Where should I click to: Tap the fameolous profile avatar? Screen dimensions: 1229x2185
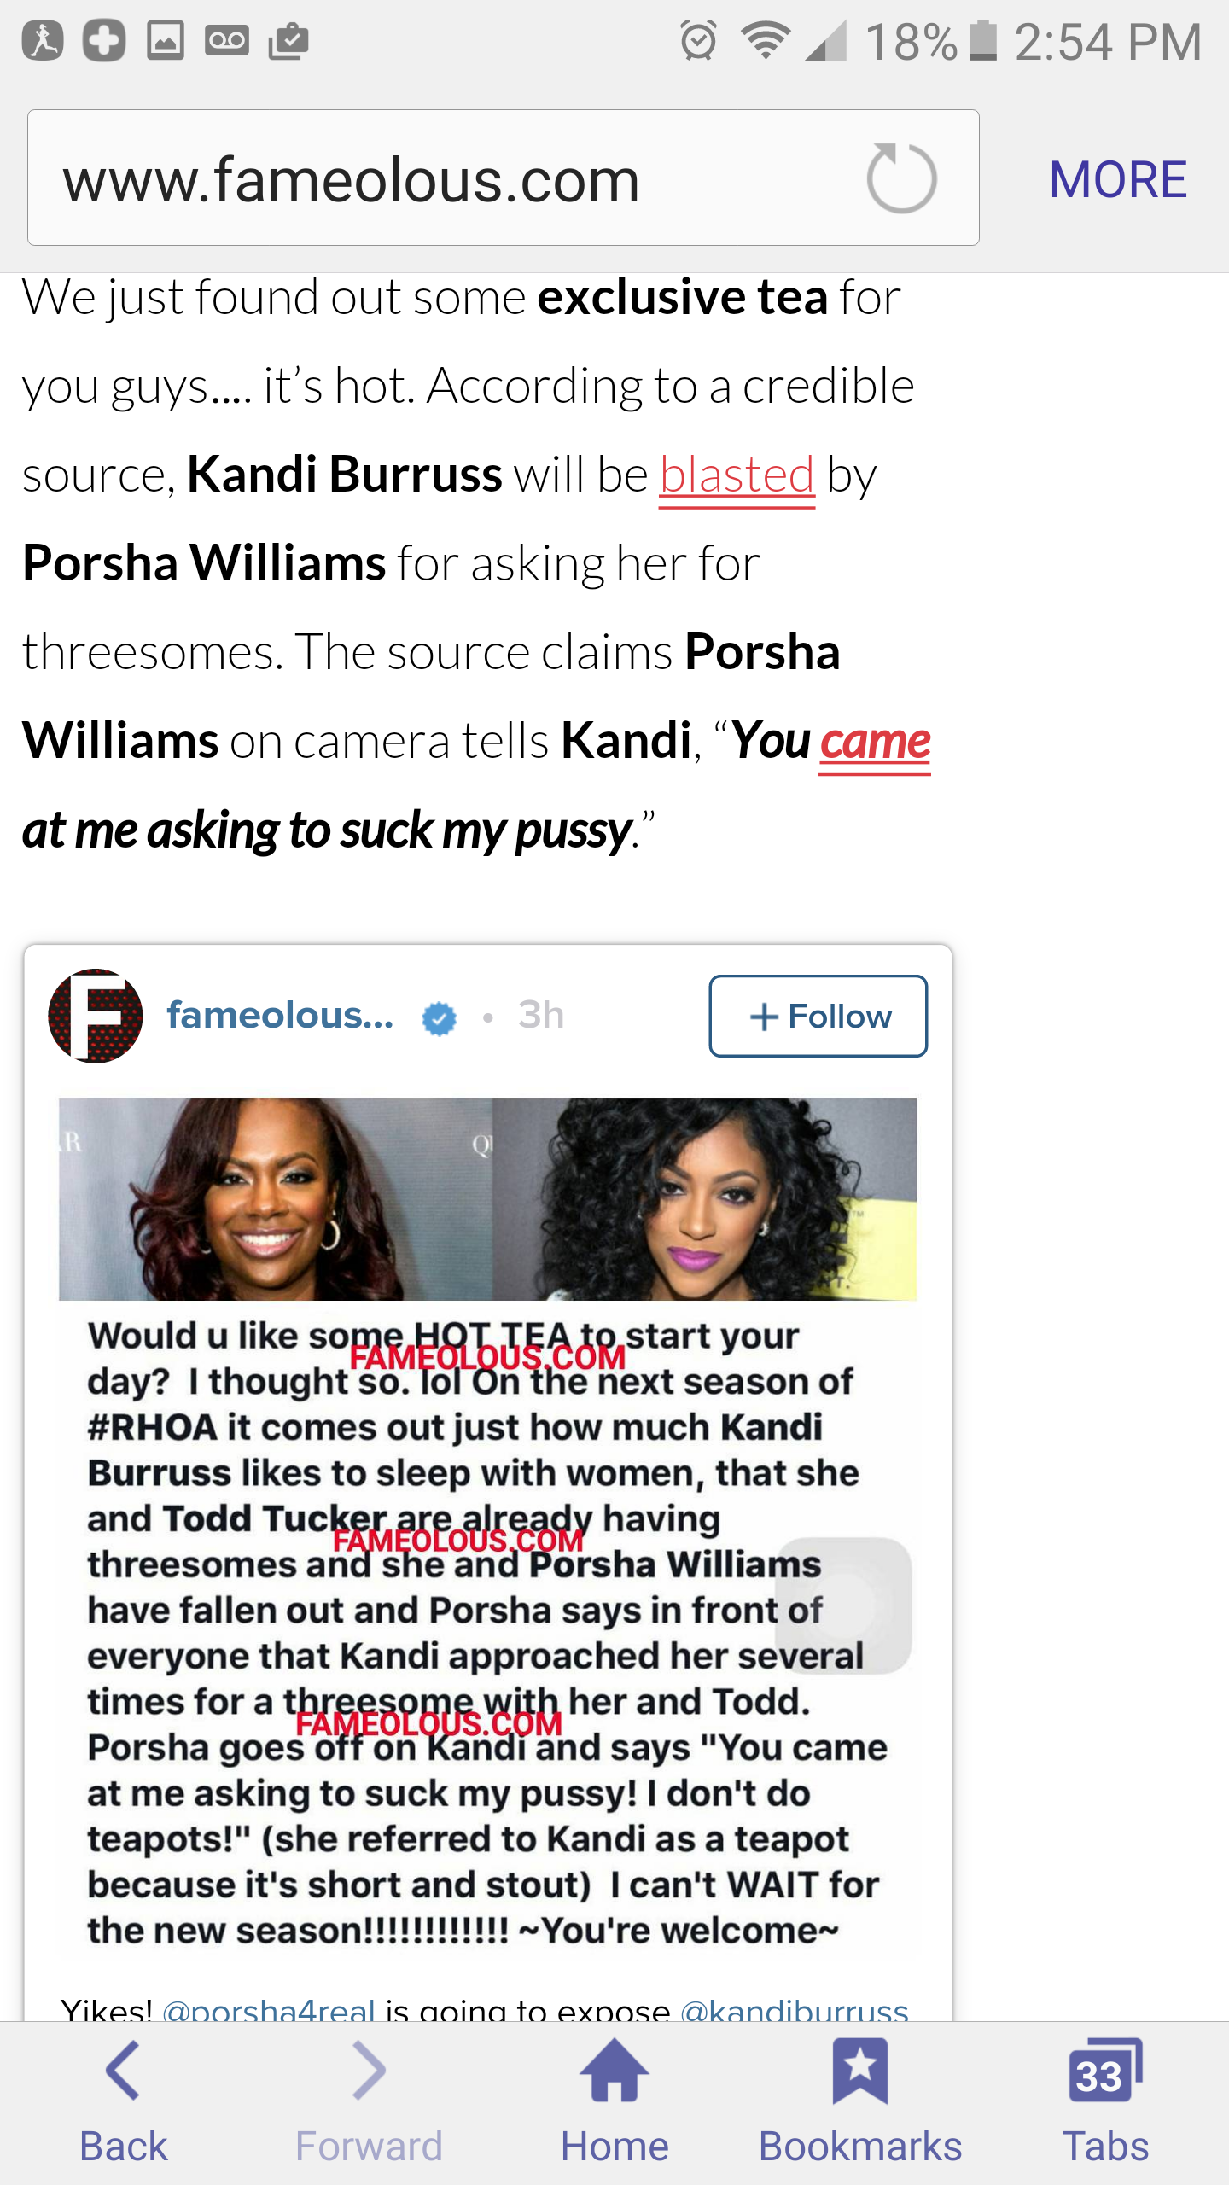(x=96, y=1016)
